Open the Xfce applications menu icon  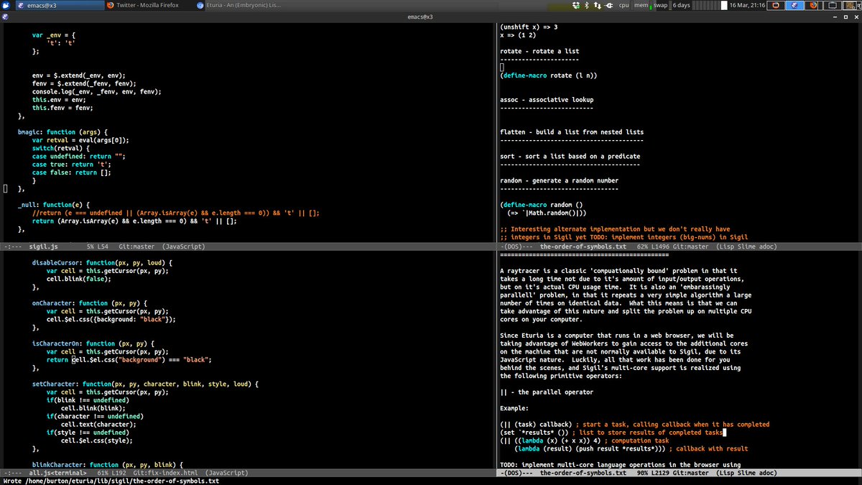click(4, 5)
